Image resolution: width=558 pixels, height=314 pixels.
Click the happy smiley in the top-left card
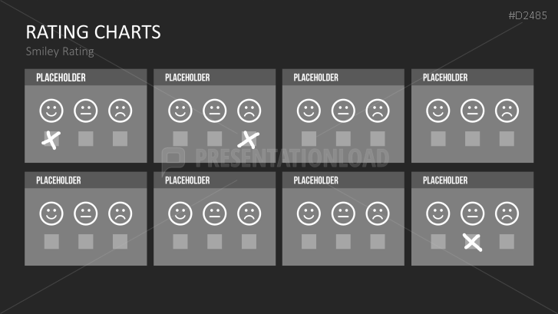pyautogui.click(x=51, y=111)
